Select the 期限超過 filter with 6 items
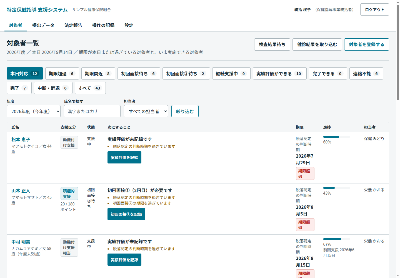This screenshot has height=278, width=400. tap(62, 73)
